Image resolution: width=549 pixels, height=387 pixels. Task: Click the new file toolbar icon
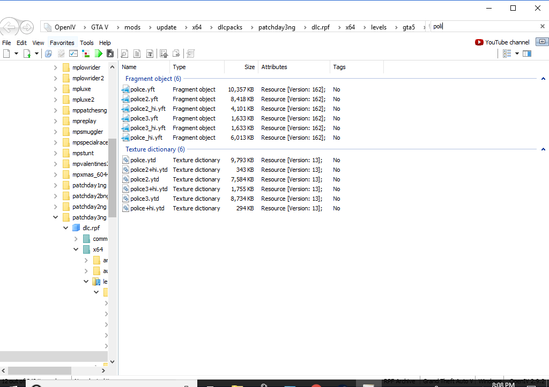coord(6,54)
